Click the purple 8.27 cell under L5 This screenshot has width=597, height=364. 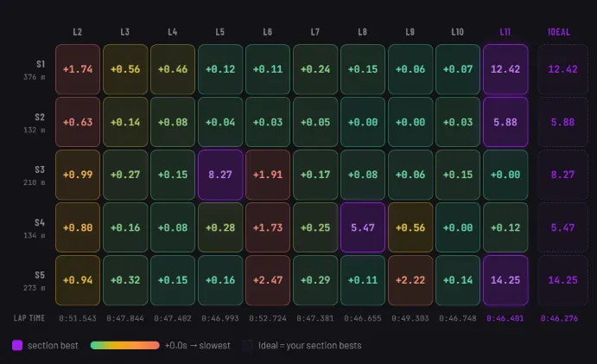click(220, 175)
